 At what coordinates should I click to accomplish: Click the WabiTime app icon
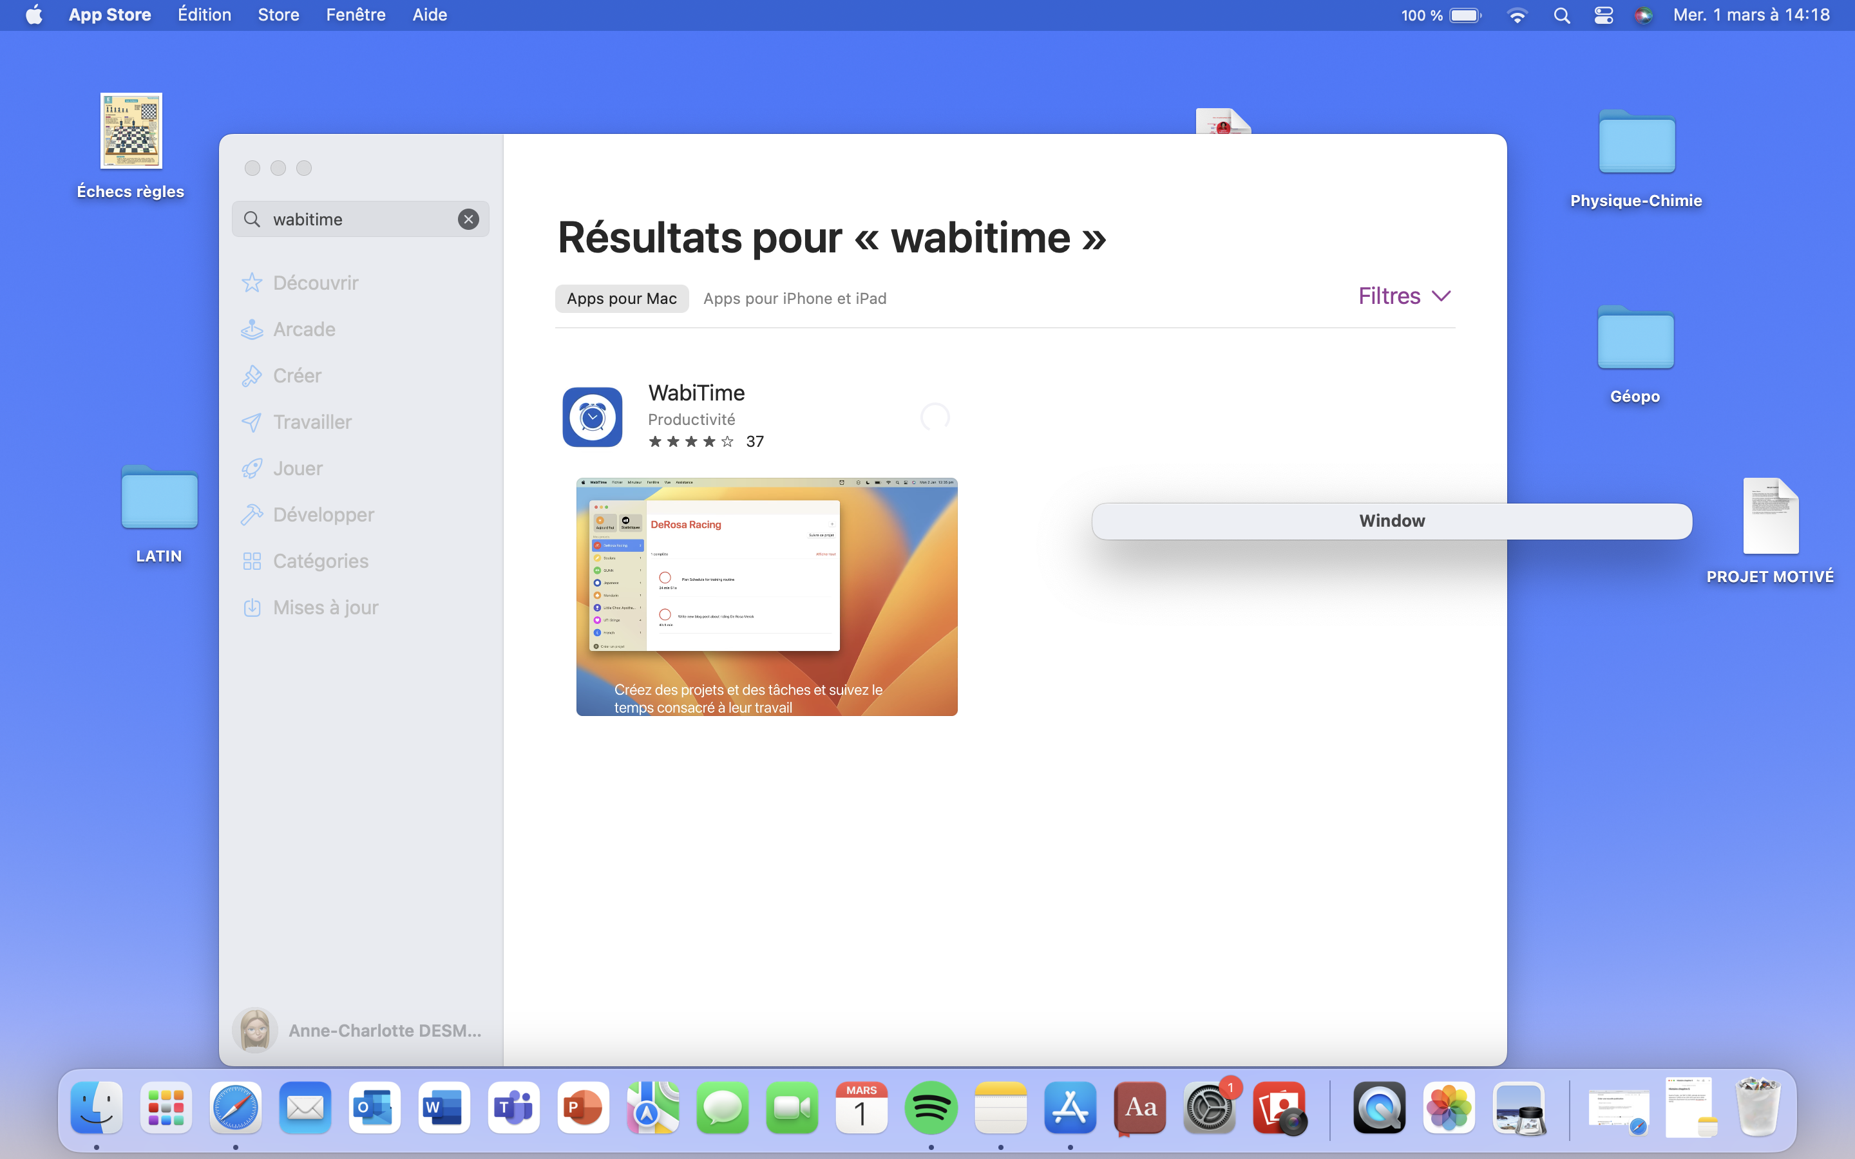(592, 417)
